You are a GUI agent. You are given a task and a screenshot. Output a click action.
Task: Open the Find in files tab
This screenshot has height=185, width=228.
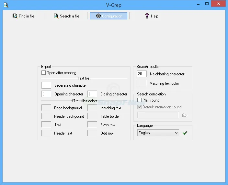tap(24, 16)
